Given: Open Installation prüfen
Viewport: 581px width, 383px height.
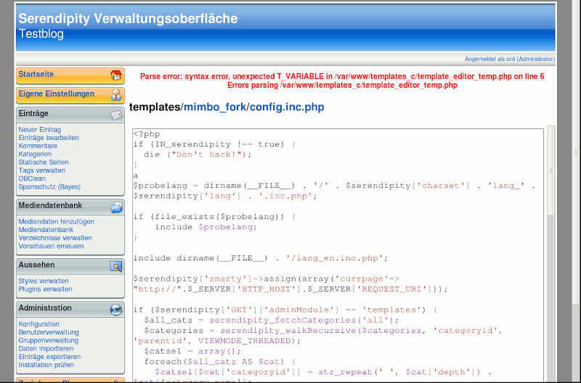Looking at the screenshot, I should tap(46, 365).
